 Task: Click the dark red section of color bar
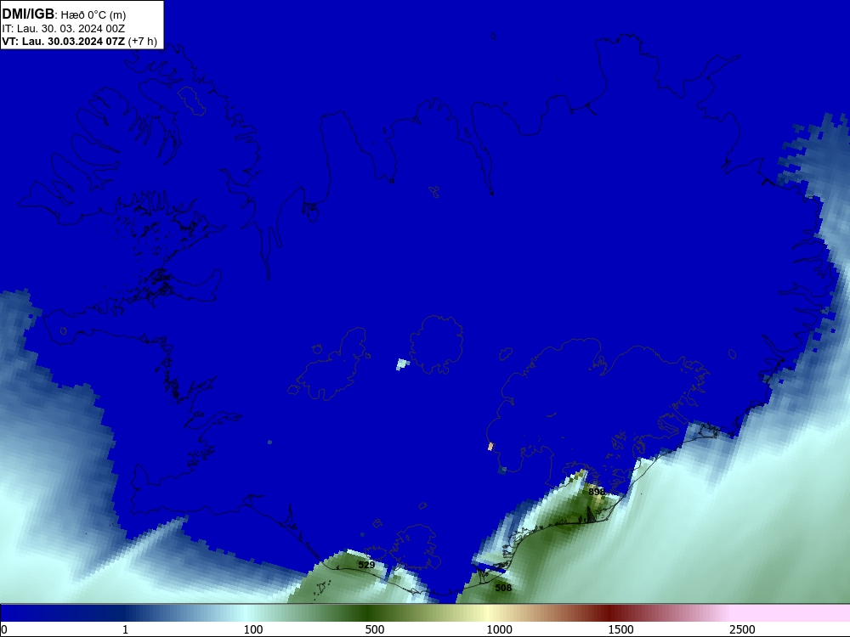pyautogui.click(x=609, y=613)
